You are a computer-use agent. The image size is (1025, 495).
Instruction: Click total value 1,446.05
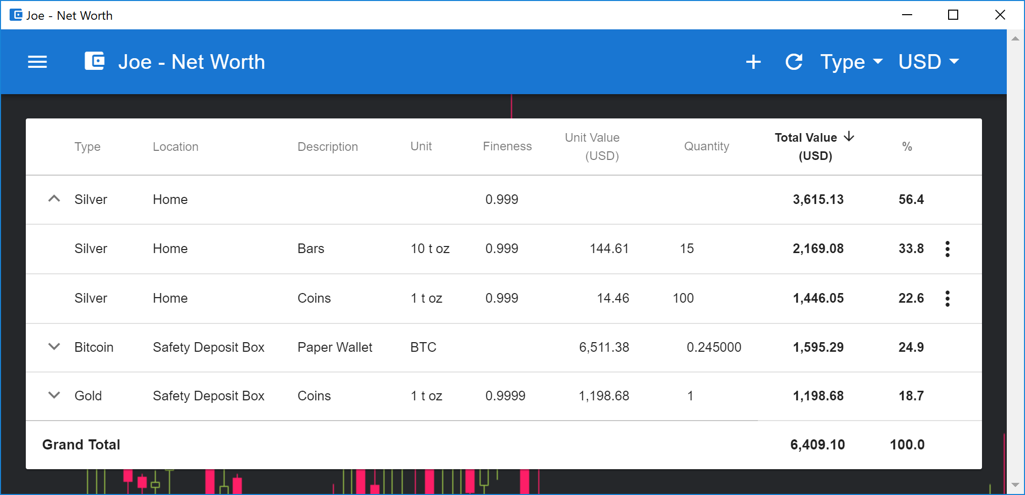[818, 298]
